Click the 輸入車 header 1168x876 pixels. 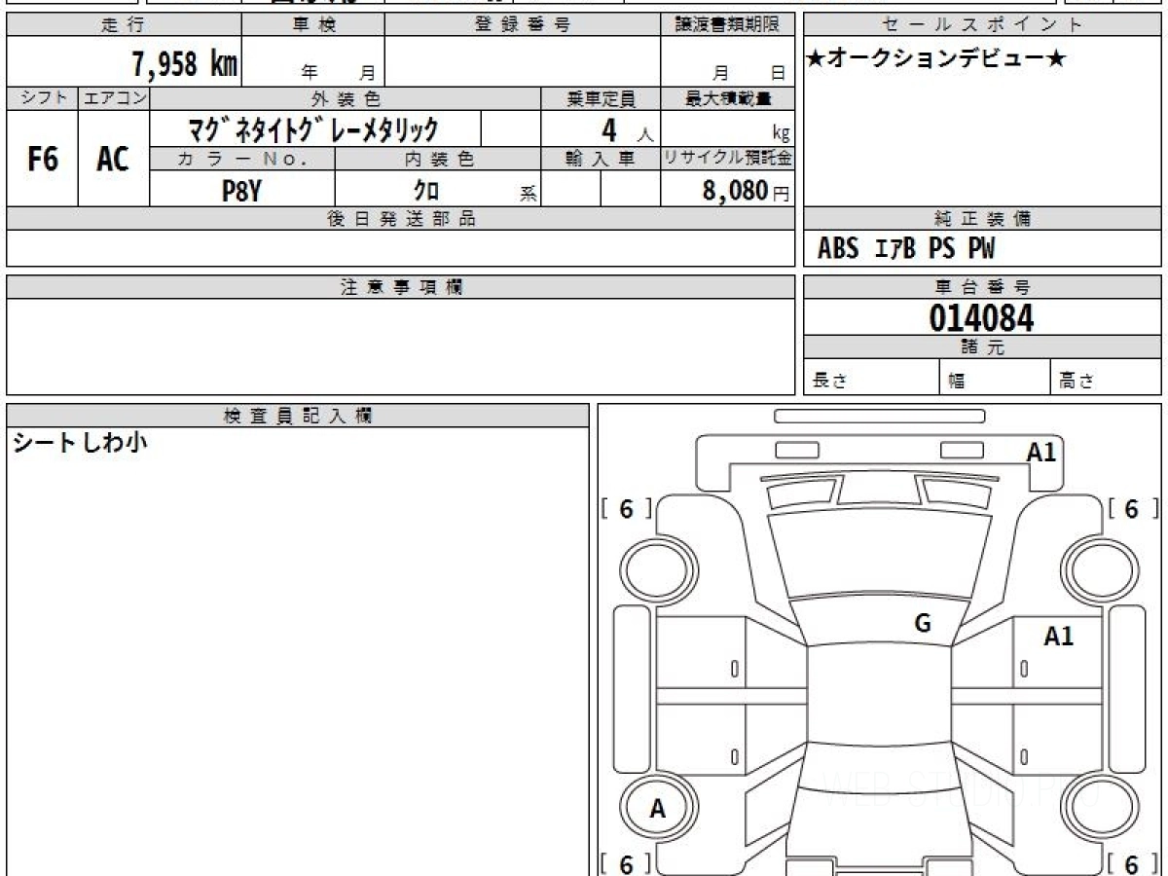(x=601, y=160)
